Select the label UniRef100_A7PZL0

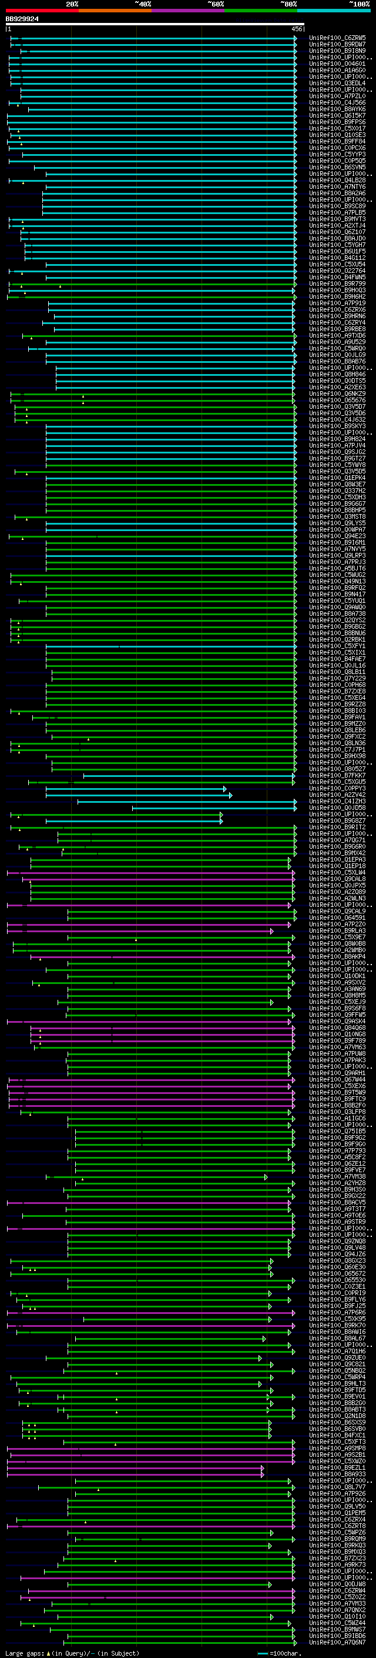[337, 96]
